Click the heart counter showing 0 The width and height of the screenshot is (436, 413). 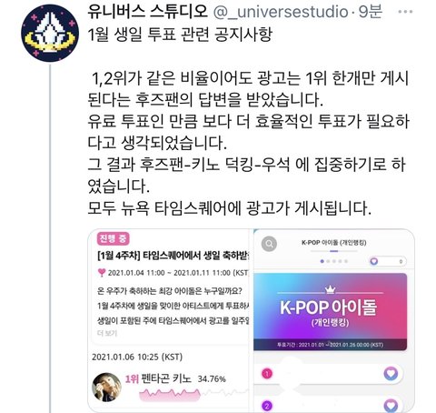click(388, 261)
